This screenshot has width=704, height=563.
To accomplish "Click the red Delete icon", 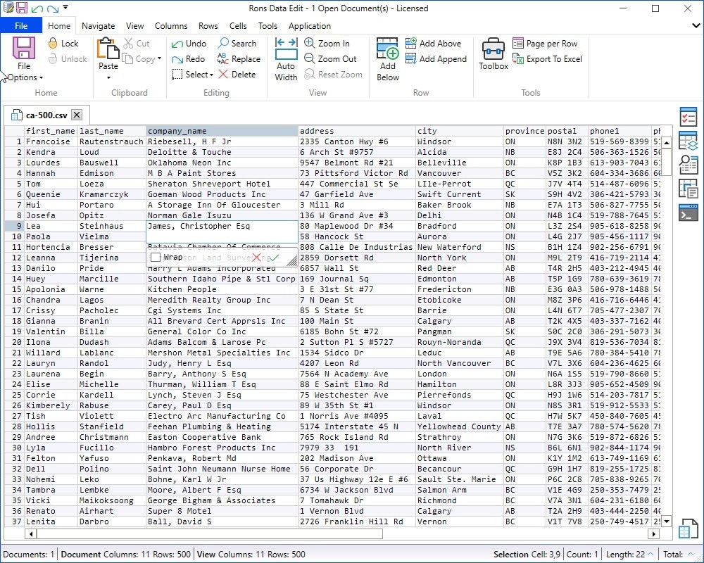I will click(x=223, y=74).
